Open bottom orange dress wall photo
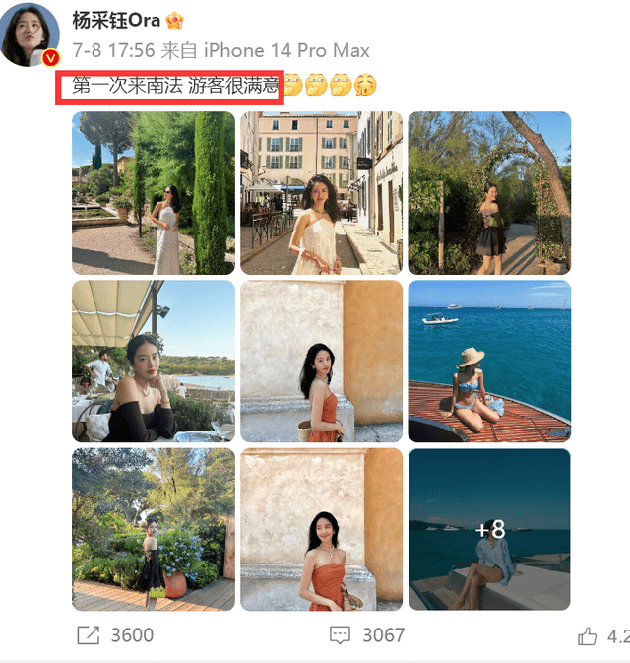This screenshot has height=663, width=630. pos(322,529)
